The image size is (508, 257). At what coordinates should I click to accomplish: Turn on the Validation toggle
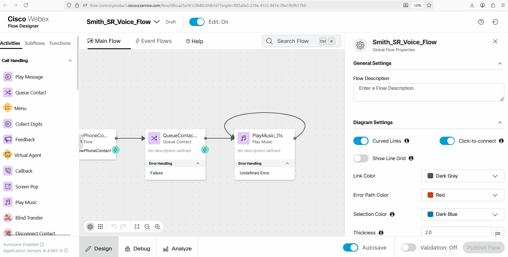[x=409, y=248]
